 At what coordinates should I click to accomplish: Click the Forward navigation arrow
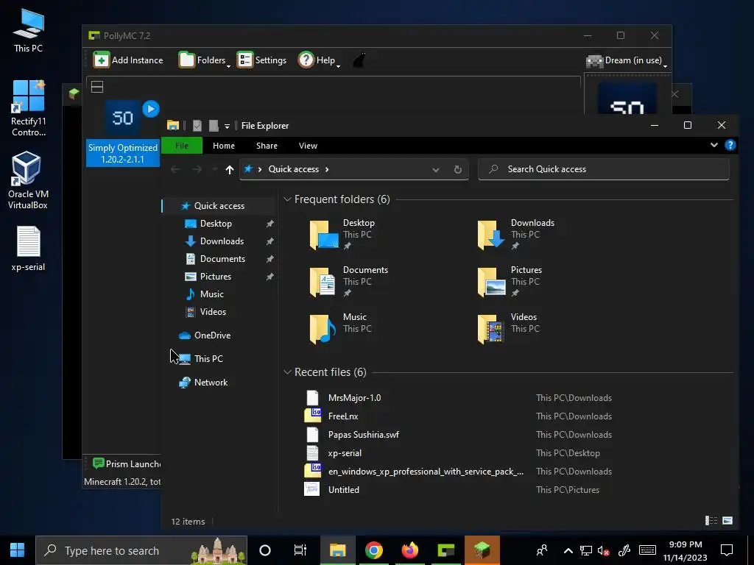(x=197, y=169)
